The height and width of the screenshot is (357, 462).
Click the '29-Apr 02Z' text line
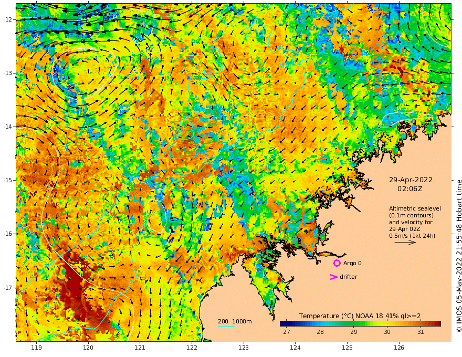point(405,229)
